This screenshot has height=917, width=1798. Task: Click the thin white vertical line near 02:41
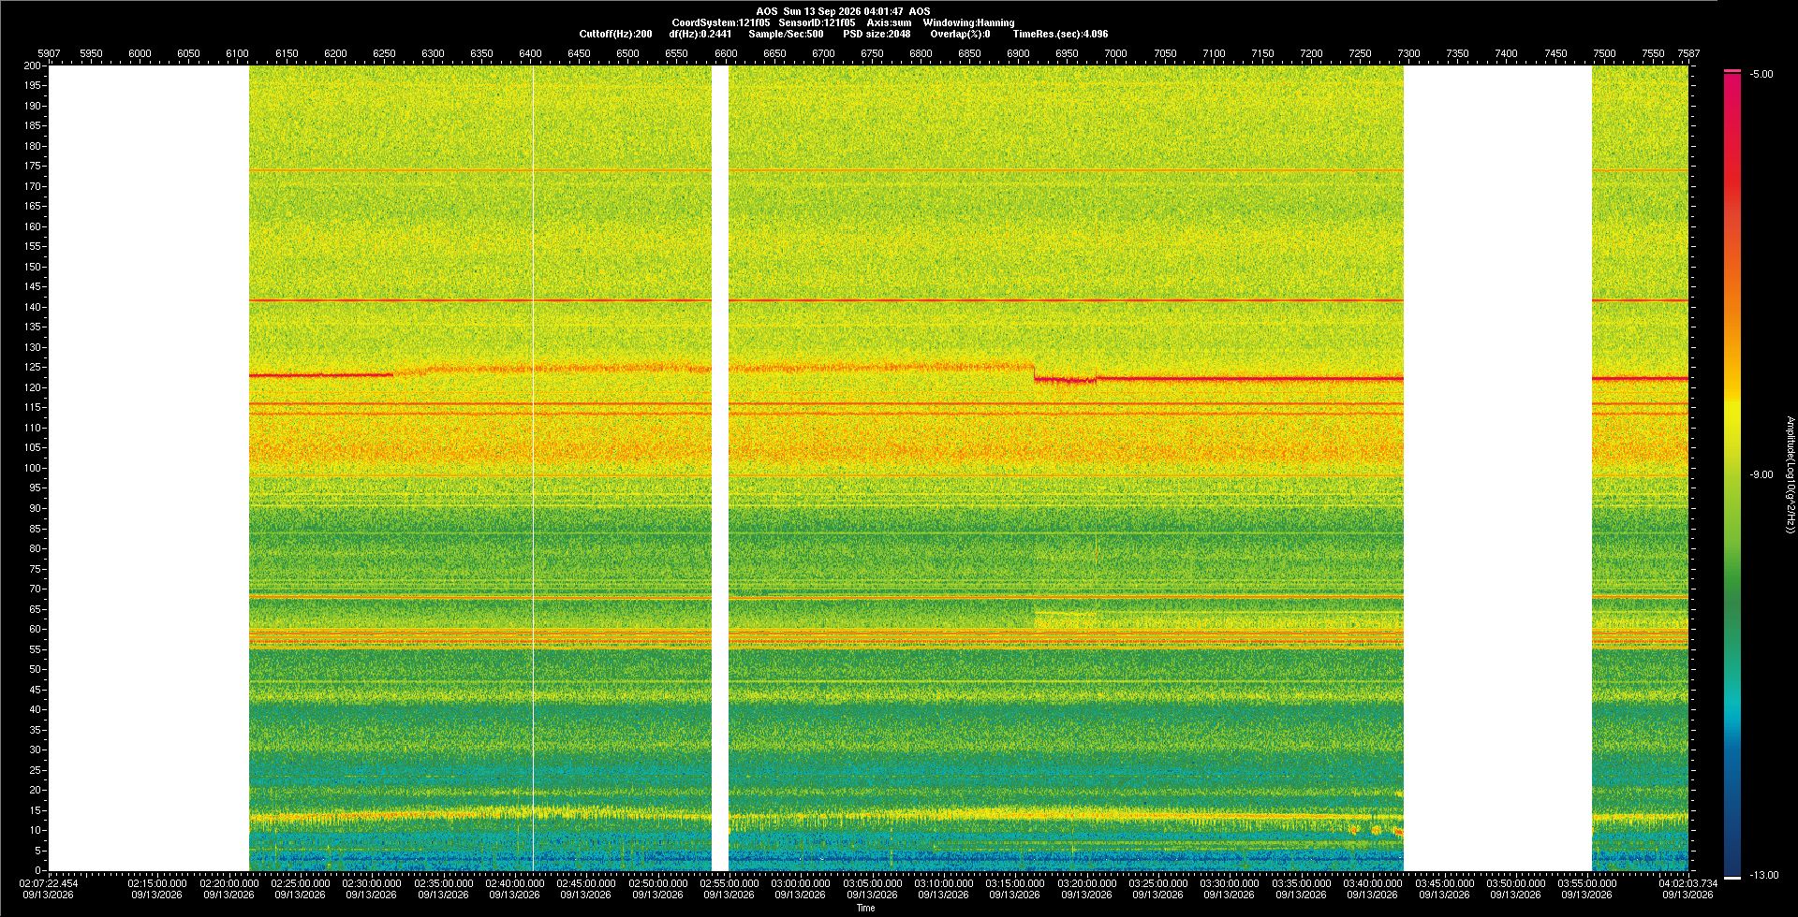point(533,468)
